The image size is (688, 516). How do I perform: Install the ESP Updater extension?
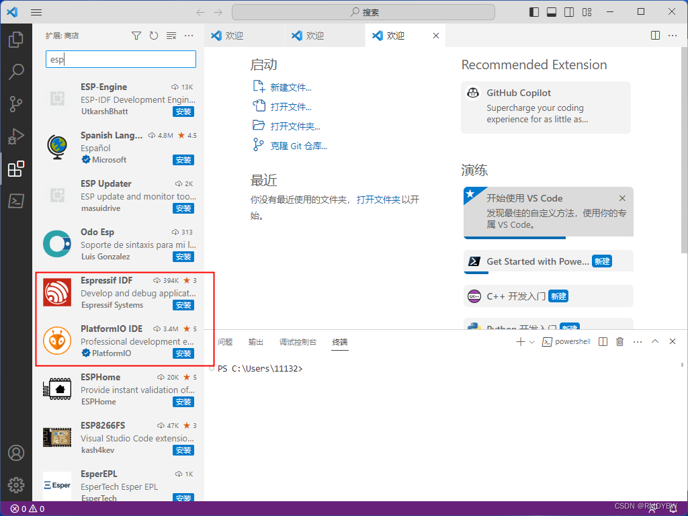183,208
